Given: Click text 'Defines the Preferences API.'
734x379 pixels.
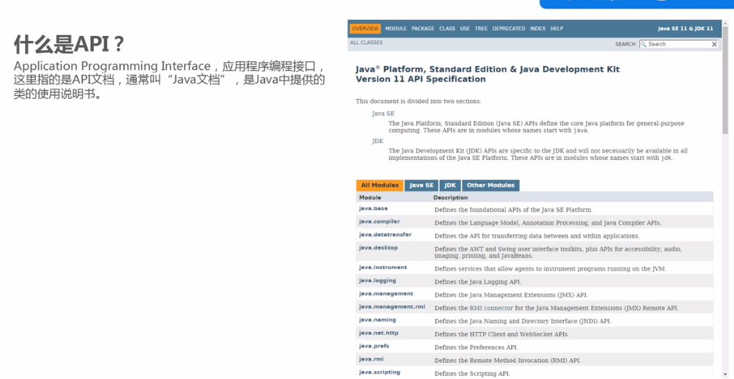Looking at the screenshot, I should coord(476,347).
